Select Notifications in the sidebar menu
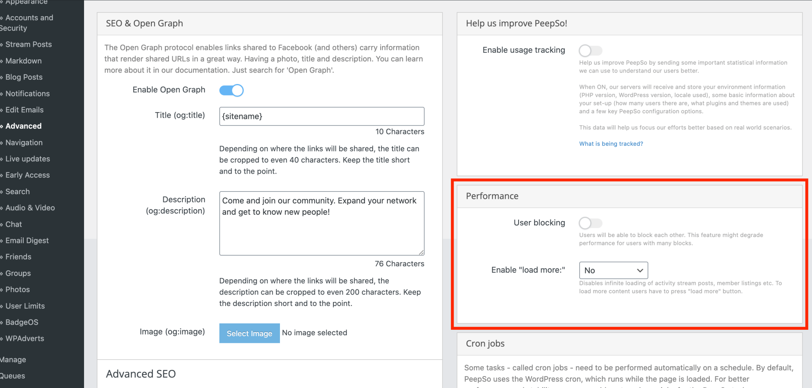 (x=27, y=94)
